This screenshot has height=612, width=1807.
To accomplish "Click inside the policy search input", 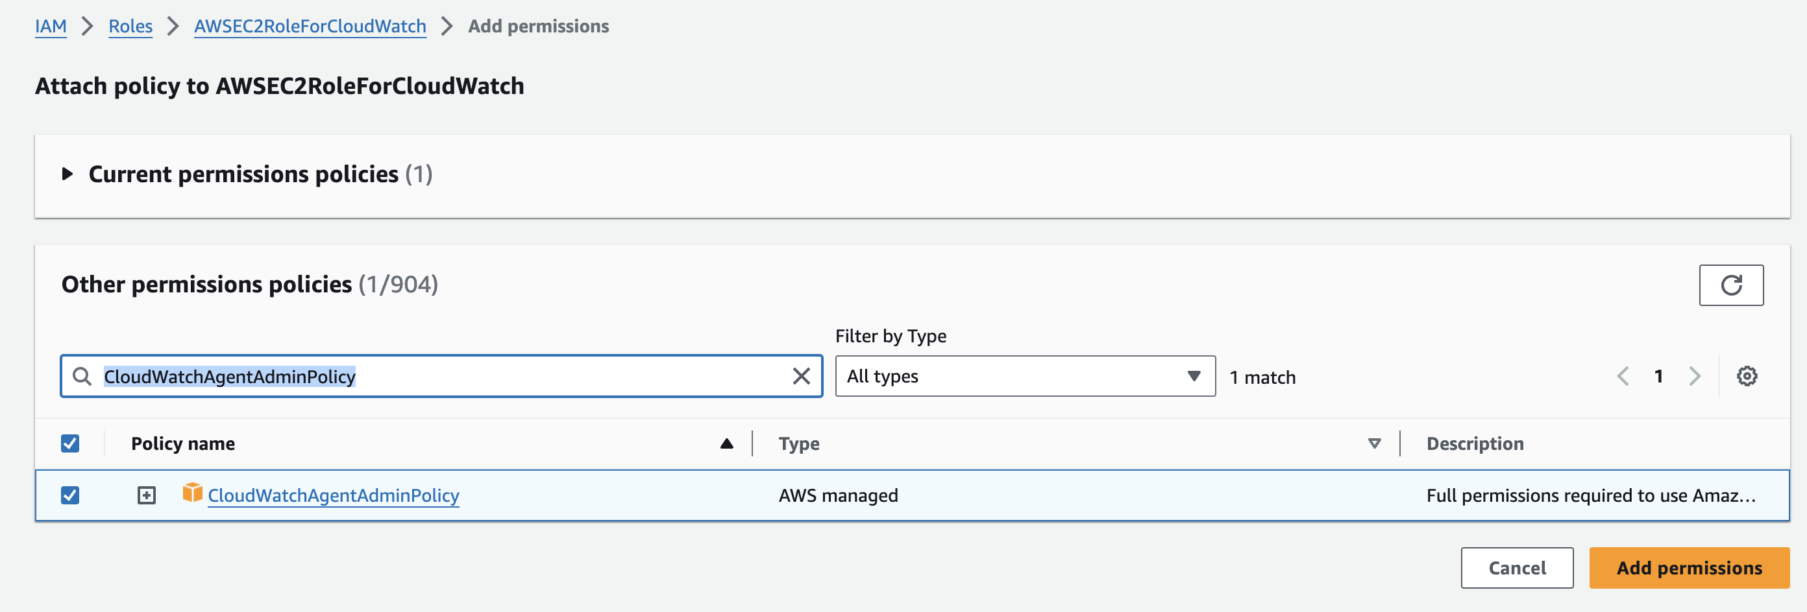I will (561, 377).
